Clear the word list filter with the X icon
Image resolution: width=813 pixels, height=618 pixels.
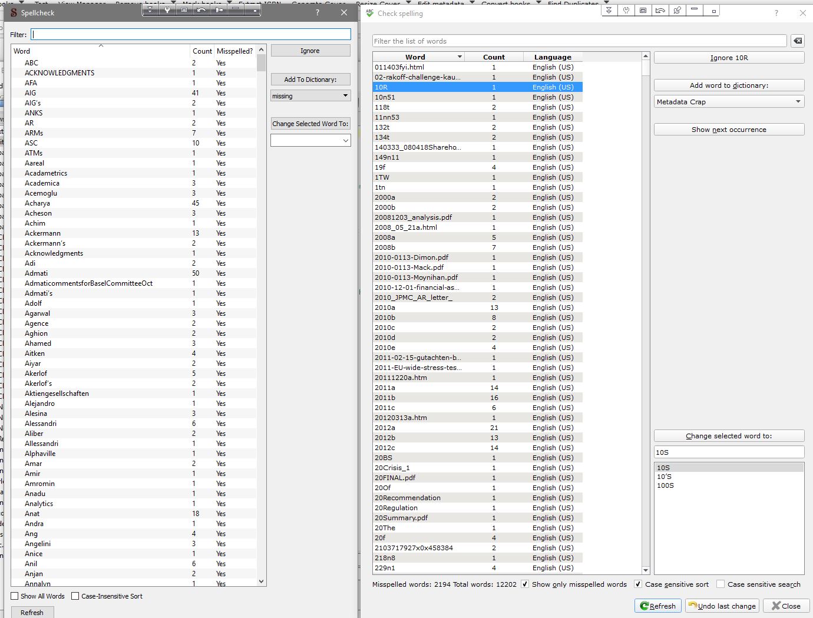pos(798,41)
